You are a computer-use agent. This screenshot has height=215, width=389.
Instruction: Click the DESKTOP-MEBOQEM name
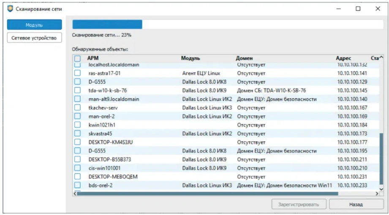(113, 177)
